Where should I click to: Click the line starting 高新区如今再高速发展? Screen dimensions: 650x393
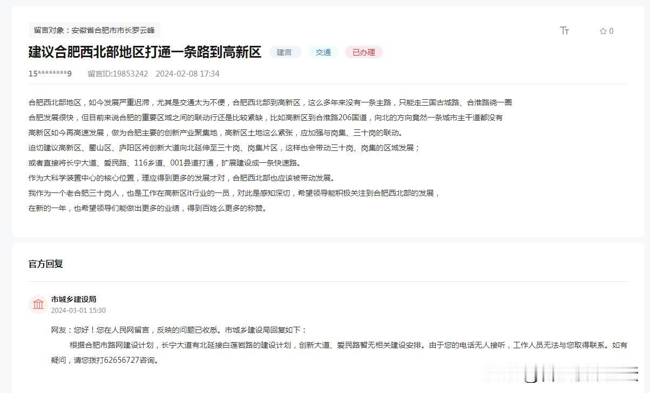click(x=215, y=133)
